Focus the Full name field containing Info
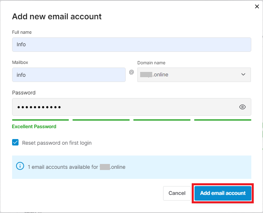Screen dimensions: 263x213 tap(132, 45)
